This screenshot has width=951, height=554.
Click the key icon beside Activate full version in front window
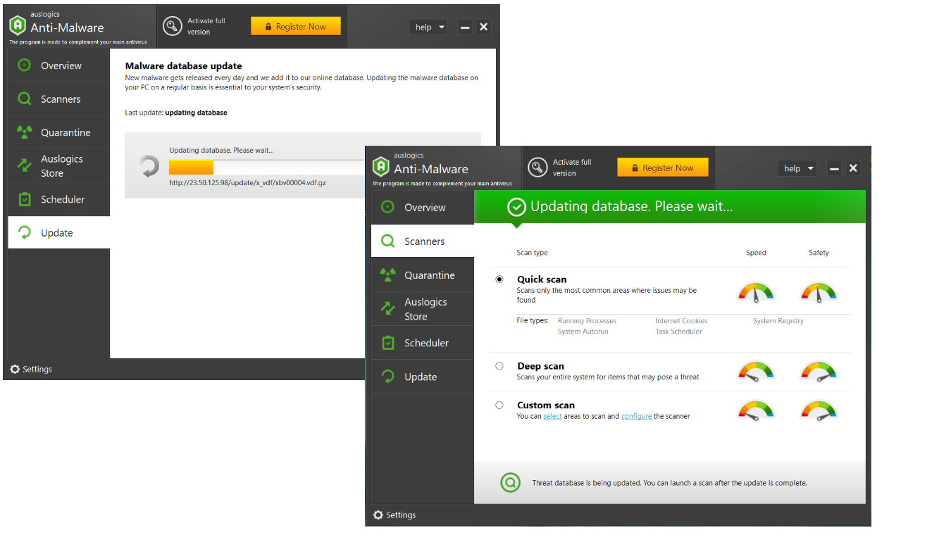point(537,168)
